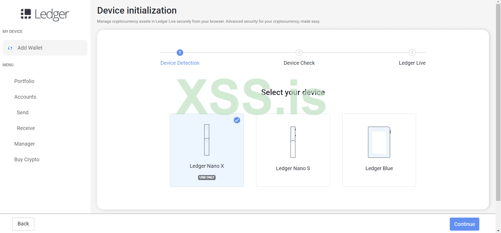Click the scroll down arrow of the scrollbar
501x233 pixels.
[x=498, y=231]
